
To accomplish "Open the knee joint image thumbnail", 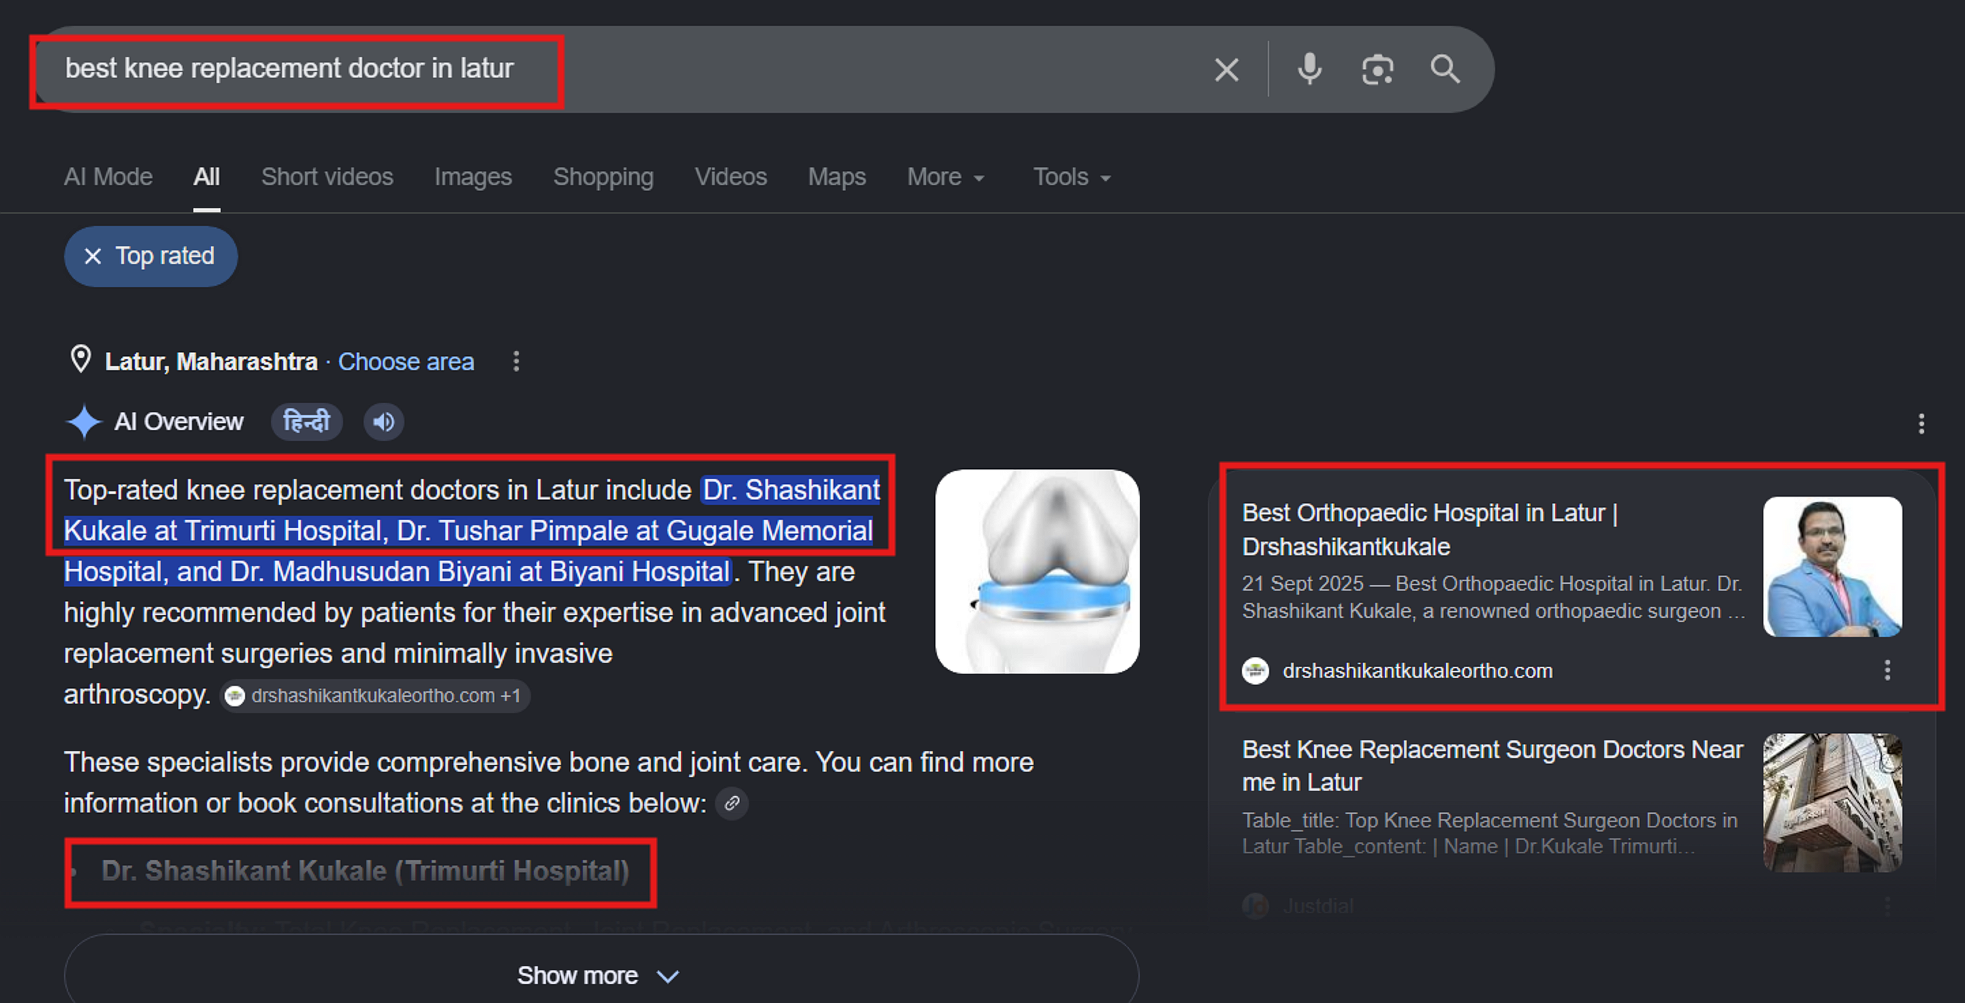I will [x=1037, y=571].
